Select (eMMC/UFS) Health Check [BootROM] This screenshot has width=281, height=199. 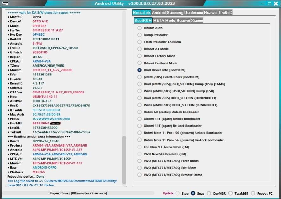pos(140,77)
